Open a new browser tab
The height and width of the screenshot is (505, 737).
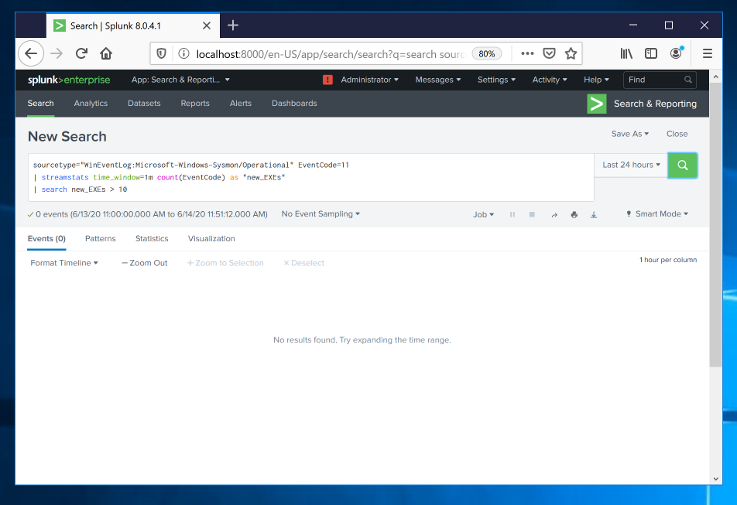click(x=233, y=26)
